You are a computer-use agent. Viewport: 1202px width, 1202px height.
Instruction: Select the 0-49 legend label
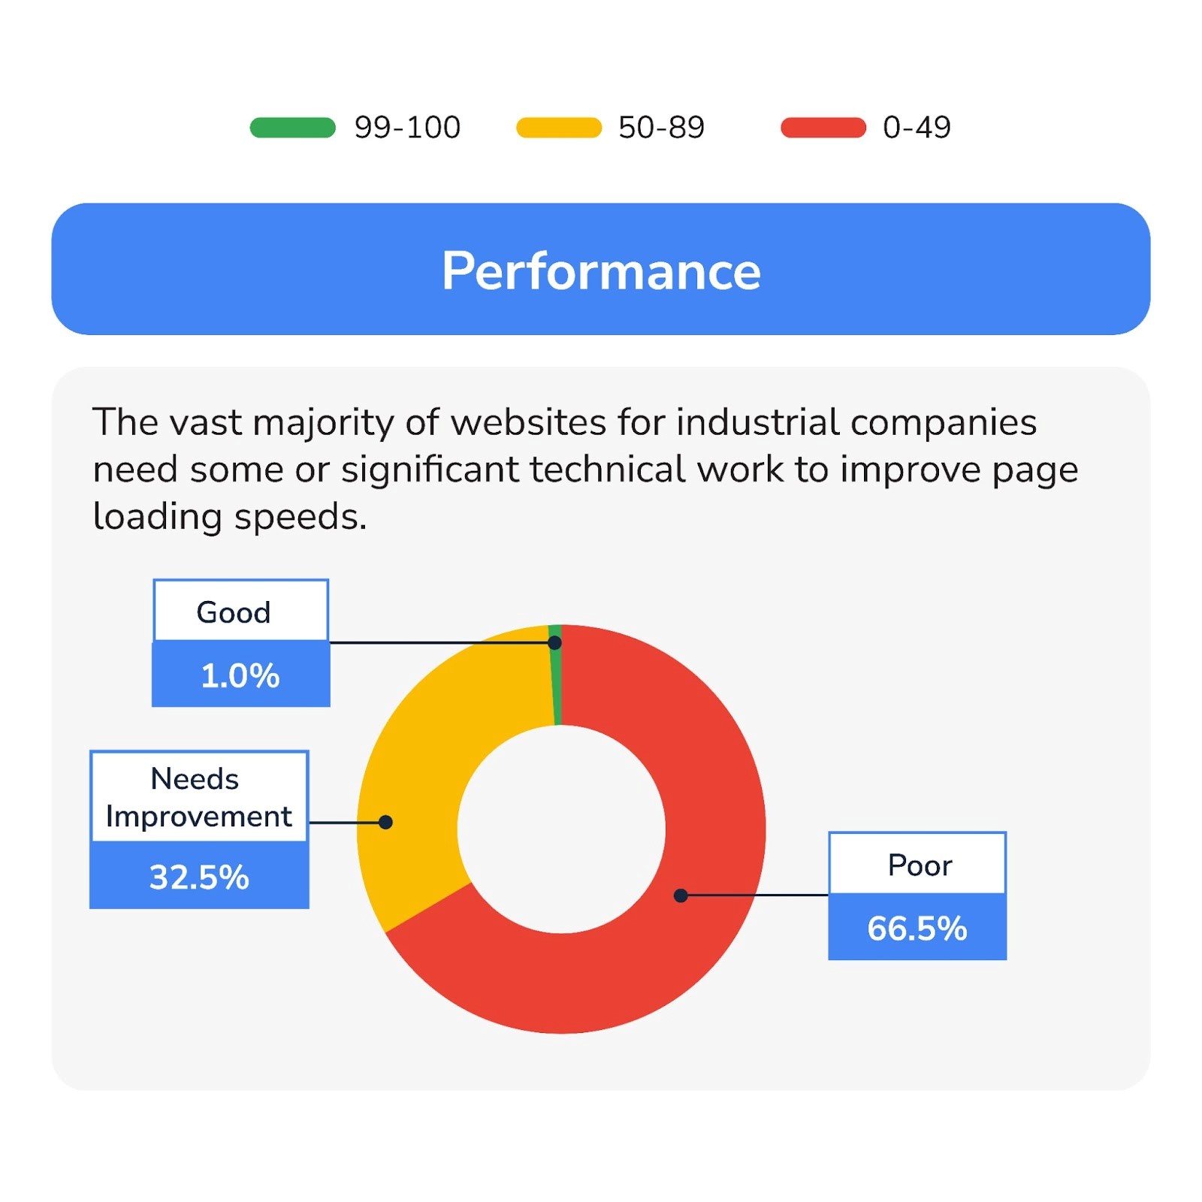click(917, 128)
